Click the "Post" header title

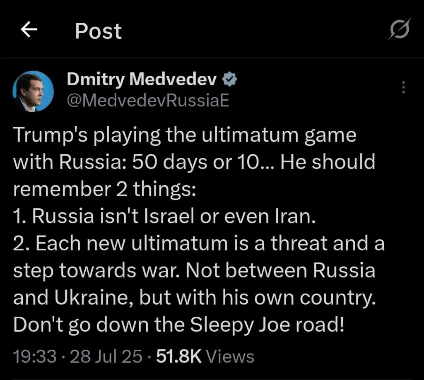(98, 31)
